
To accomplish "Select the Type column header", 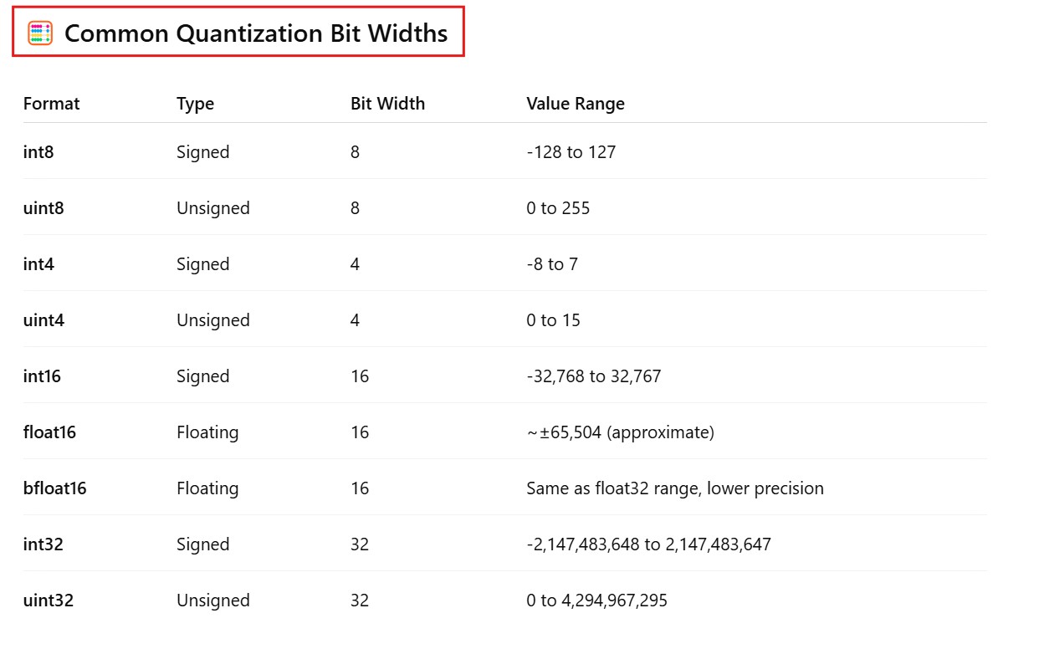I will coord(195,104).
